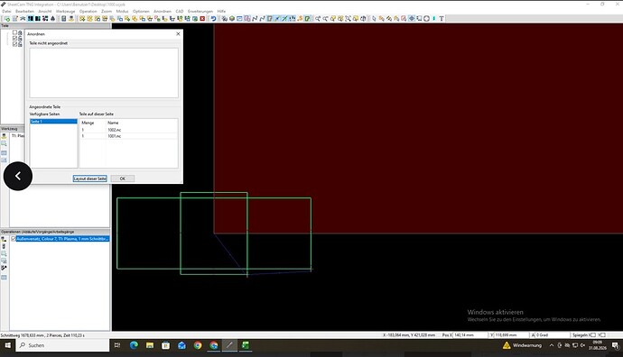Image resolution: width=623 pixels, height=357 pixels.
Task: Click the Menge column header
Action: click(88, 123)
